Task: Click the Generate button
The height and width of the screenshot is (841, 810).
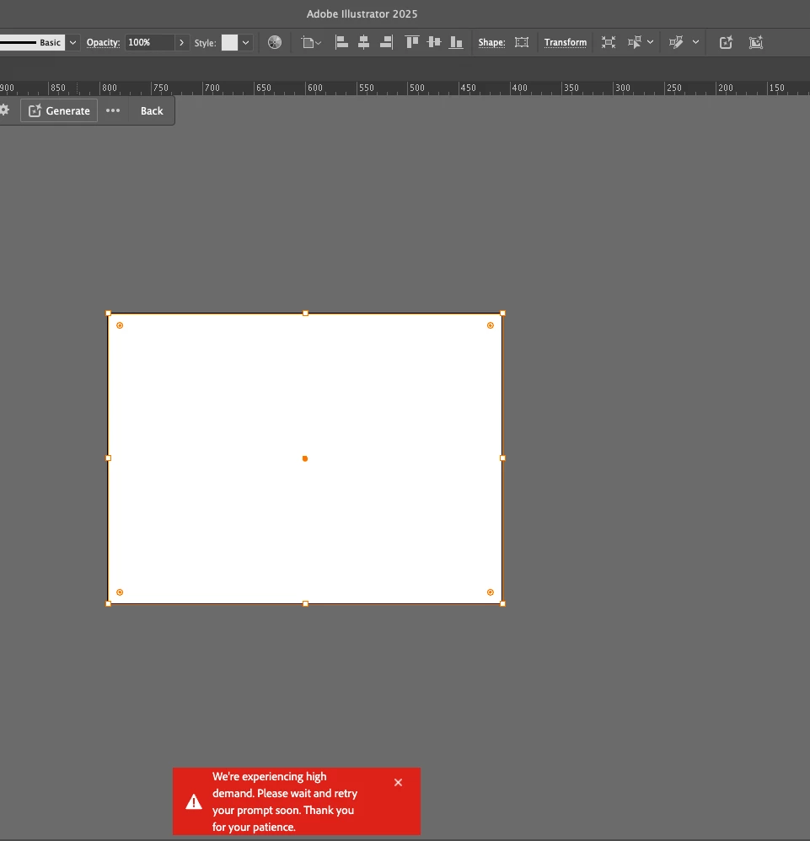Action: [x=59, y=110]
